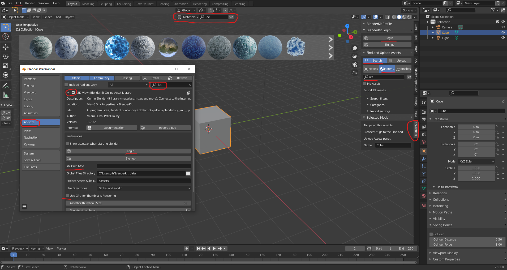Click assetbar top right arrow
This screenshot has width=507, height=270.
coord(330,40)
